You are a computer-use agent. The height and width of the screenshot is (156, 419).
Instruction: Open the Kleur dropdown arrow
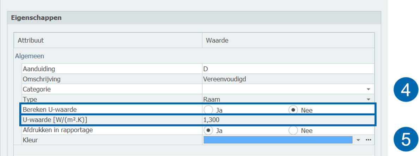(x=358, y=140)
